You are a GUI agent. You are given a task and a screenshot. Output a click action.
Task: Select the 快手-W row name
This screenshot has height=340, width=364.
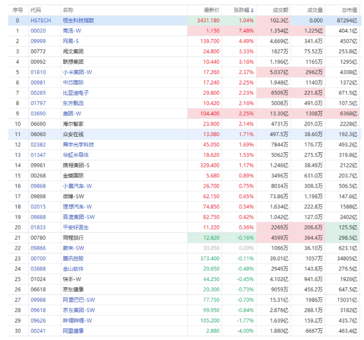tap(72, 279)
